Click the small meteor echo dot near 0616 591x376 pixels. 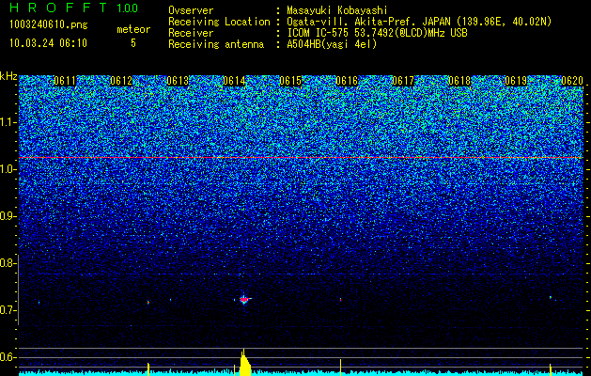click(341, 300)
